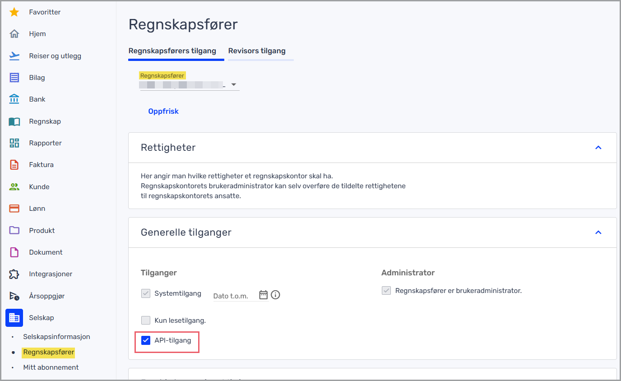The height and width of the screenshot is (381, 621).
Task: Open the calendar date picker icon
Action: (264, 295)
